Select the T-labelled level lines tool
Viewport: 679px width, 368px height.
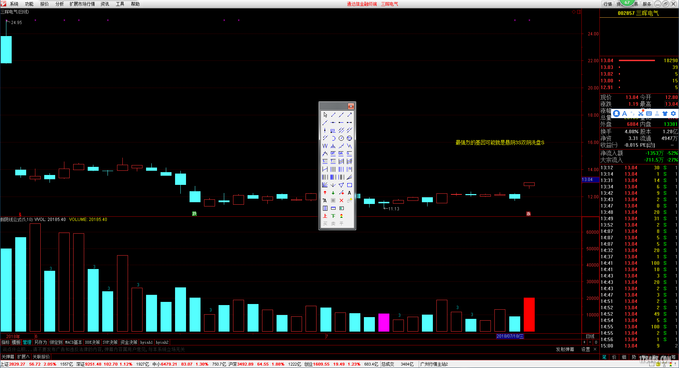point(333,162)
